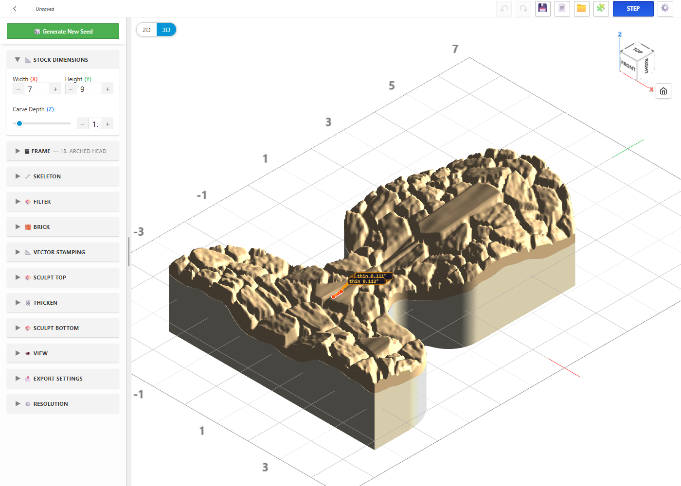Increase Width with plus button
The image size is (681, 486).
click(55, 89)
